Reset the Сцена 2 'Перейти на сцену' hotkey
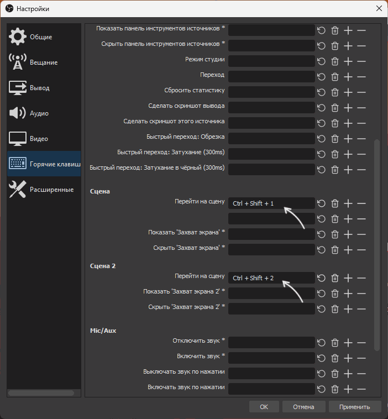This screenshot has height=419, width=388. click(321, 278)
